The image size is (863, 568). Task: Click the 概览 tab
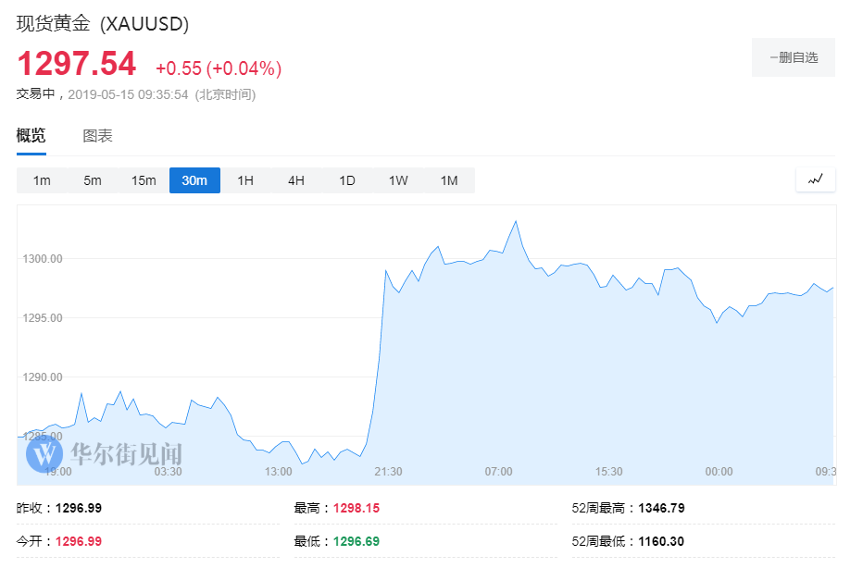click(31, 135)
